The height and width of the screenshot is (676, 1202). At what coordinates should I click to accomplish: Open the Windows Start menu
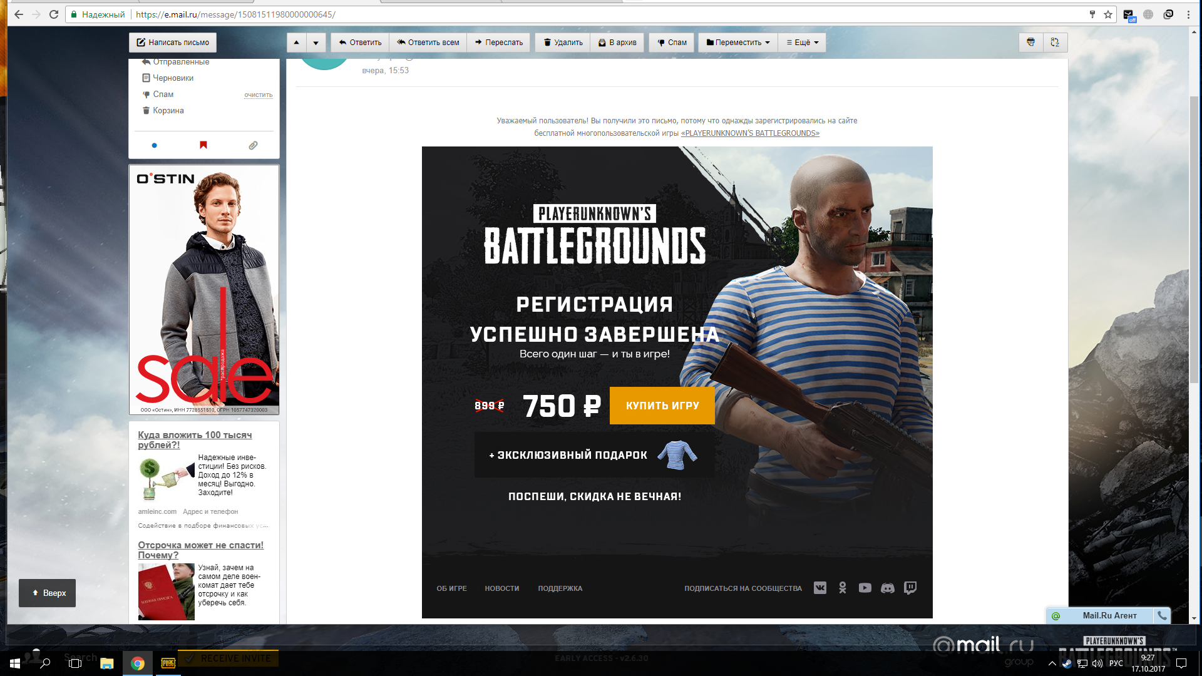(15, 663)
